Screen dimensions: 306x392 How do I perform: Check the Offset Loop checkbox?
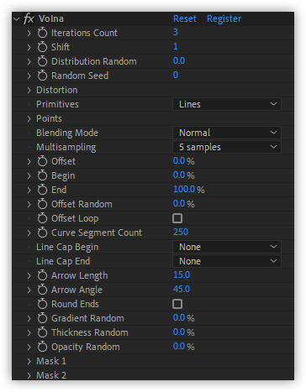pyautogui.click(x=177, y=218)
